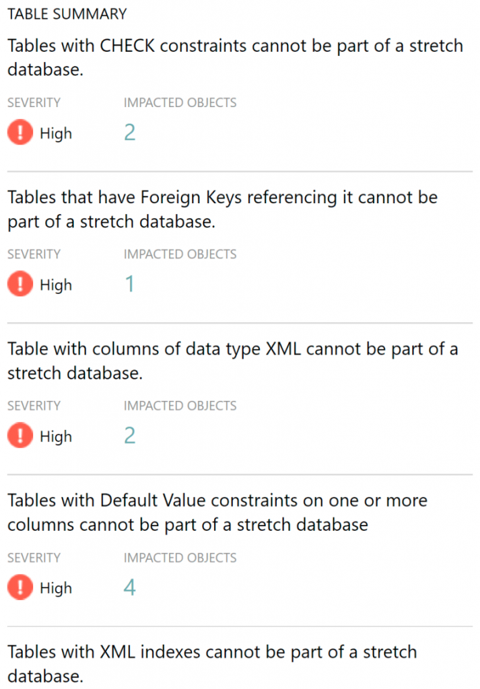Click the SEVERITY column label for the first finding
Screen dimensions: 480x689
coord(34,102)
